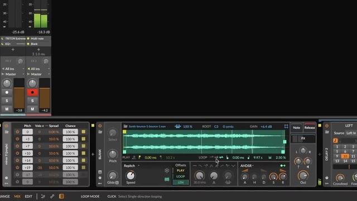The height and width of the screenshot is (201, 357).
Task: Toggle power on Multi-note row with pitch +7
Action: pyautogui.click(x=17, y=146)
